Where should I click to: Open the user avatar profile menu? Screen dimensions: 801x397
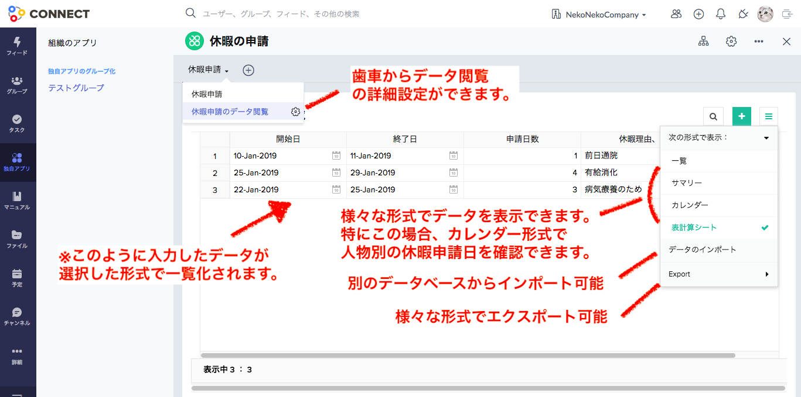pyautogui.click(x=765, y=14)
